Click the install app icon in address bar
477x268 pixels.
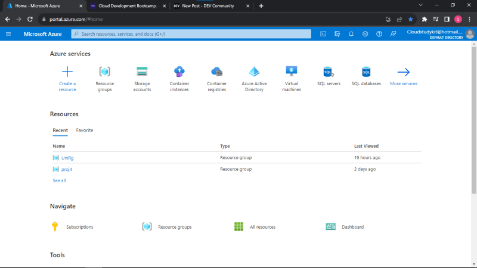(388, 19)
